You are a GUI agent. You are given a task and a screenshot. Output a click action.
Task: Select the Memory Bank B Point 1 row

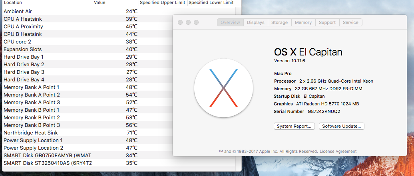tap(88, 110)
